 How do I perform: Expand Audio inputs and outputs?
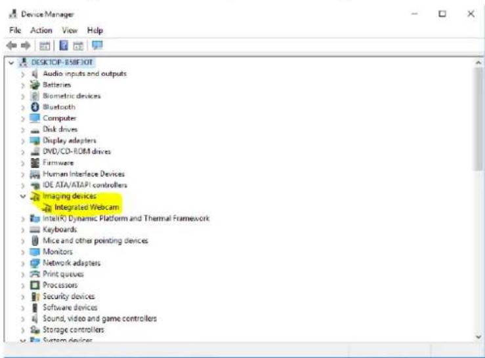[22, 74]
